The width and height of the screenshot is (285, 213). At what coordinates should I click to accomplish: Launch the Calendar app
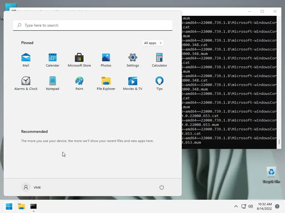click(x=53, y=60)
